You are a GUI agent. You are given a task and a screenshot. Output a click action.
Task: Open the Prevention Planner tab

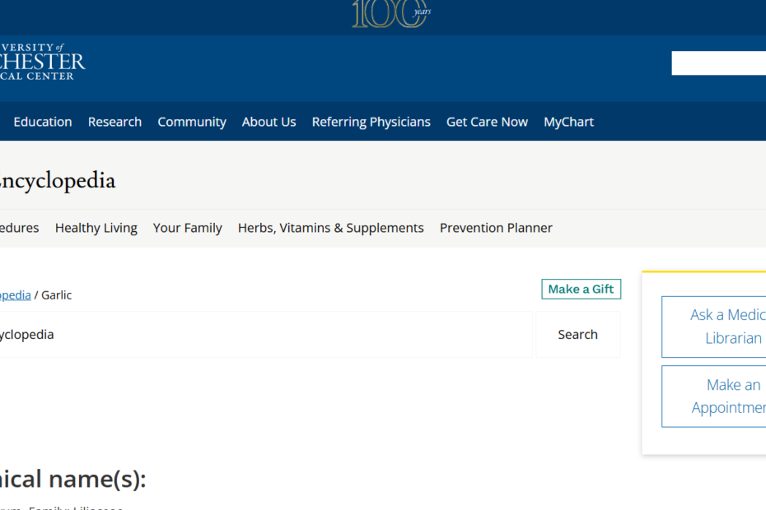(x=496, y=228)
